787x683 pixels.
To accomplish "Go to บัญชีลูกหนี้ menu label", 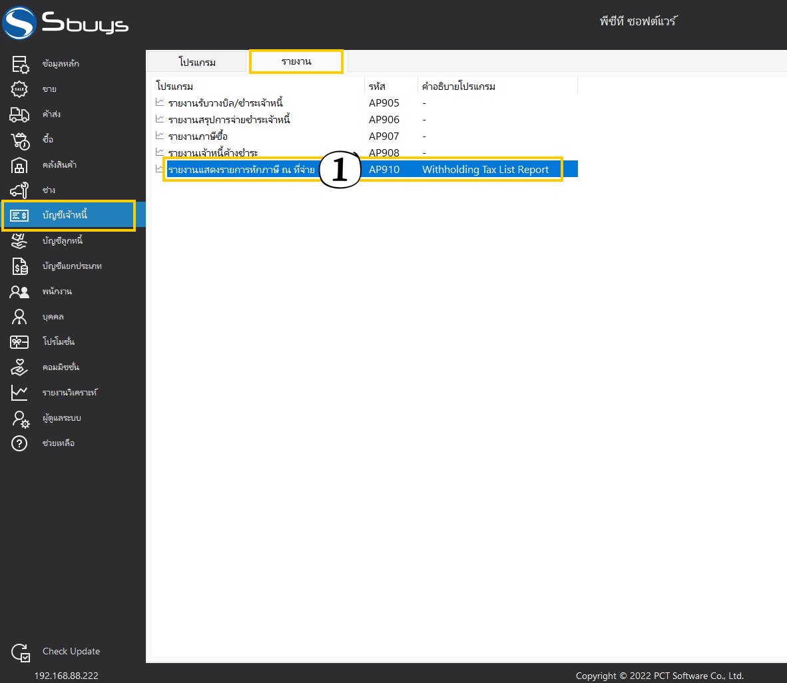I will coord(62,240).
